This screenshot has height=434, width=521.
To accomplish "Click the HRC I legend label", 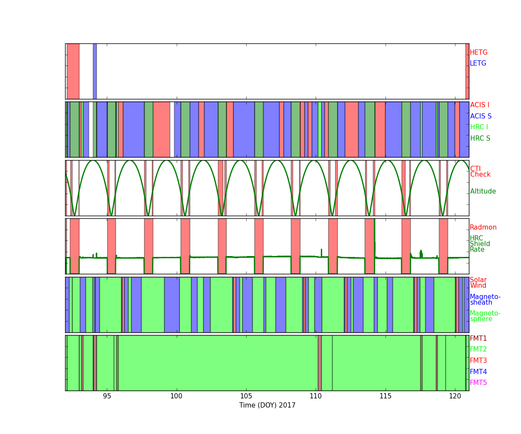I will point(479,127).
